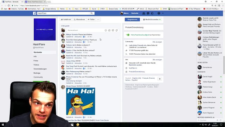
Task: Click the blue Registrieren button
Action: 132,19
